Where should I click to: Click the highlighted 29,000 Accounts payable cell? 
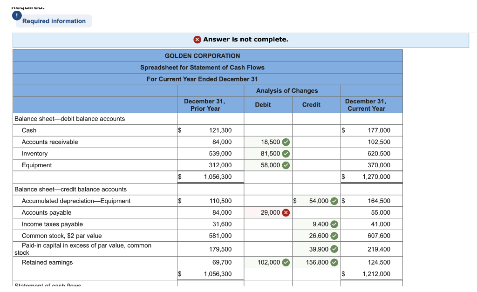270,212
